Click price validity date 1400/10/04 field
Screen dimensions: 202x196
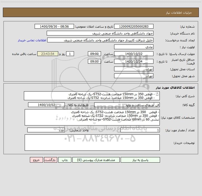tap(134, 61)
